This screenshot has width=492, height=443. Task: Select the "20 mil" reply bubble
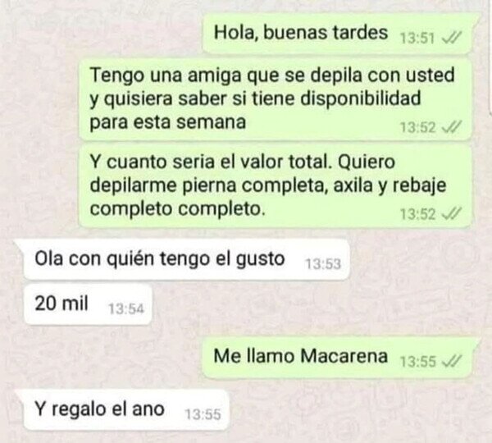tap(88, 304)
